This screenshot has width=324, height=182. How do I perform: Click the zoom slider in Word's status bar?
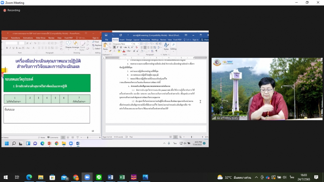[191, 137]
